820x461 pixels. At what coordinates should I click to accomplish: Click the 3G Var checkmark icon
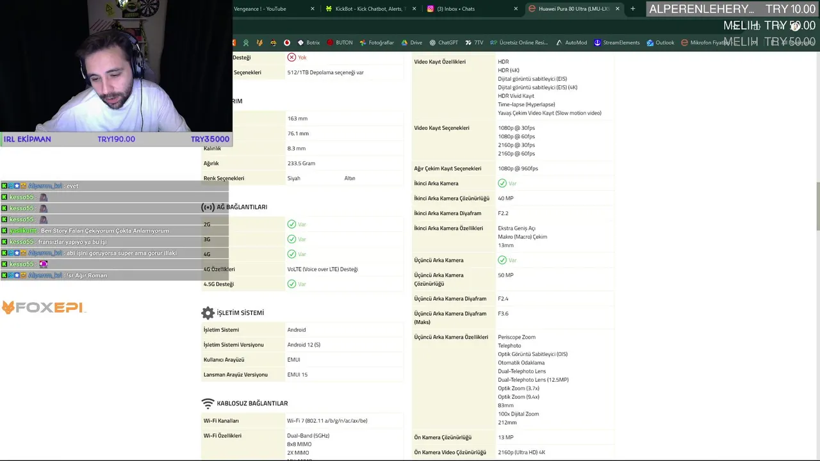pos(291,239)
